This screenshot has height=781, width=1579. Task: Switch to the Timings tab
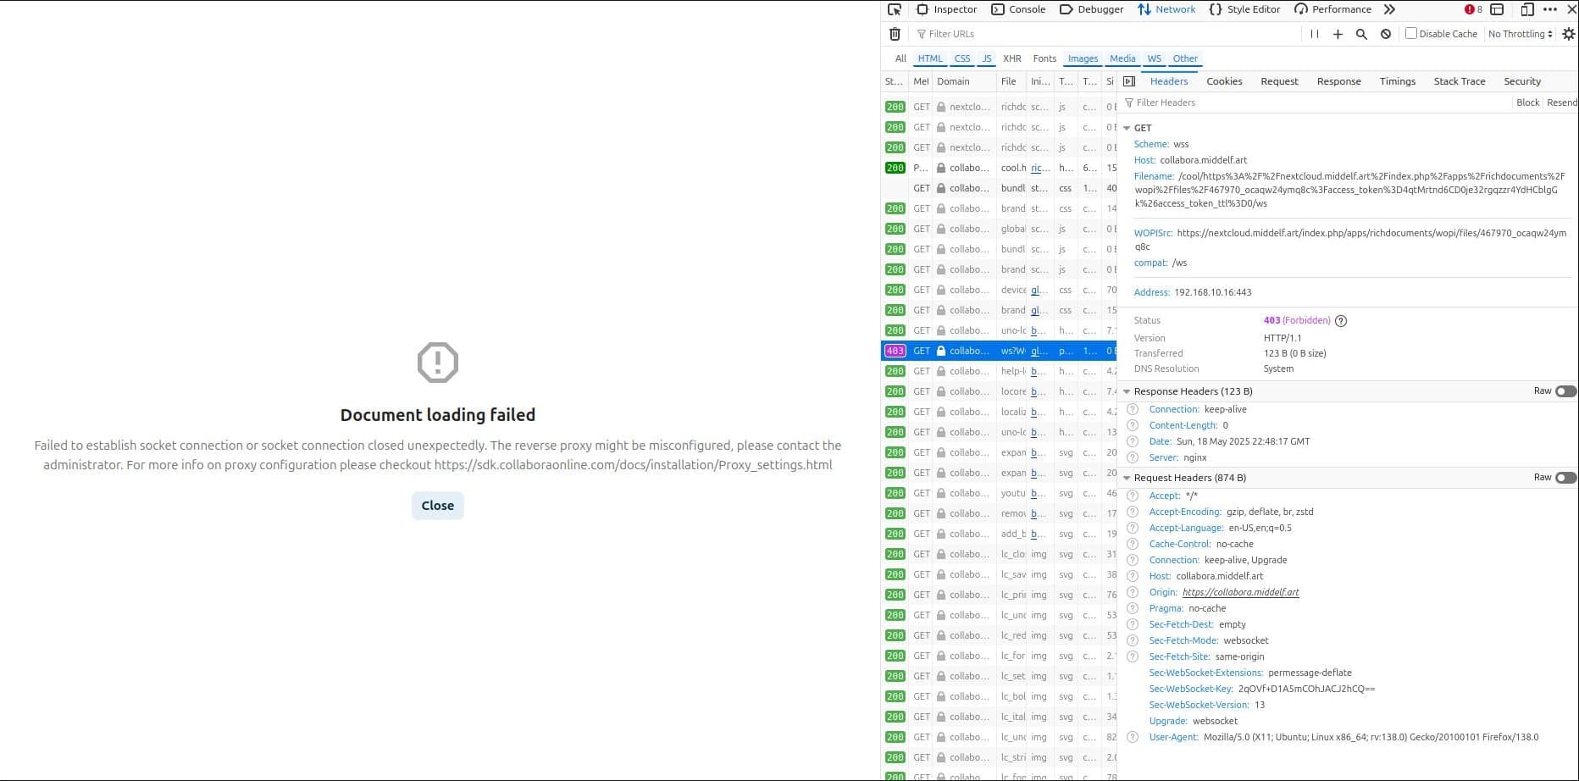[x=1397, y=81]
